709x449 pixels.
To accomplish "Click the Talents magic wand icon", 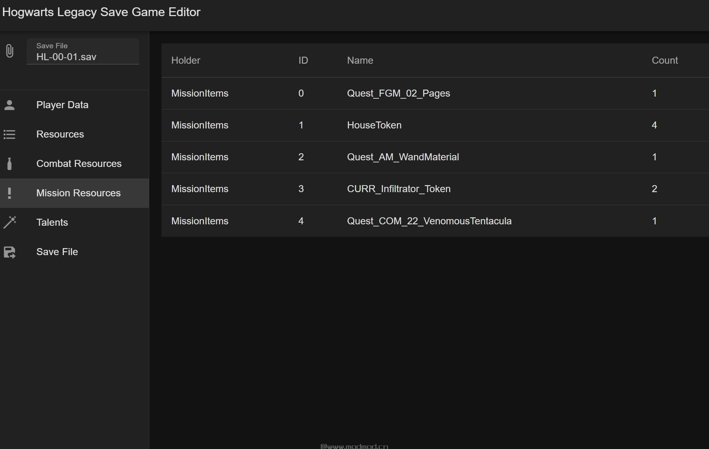I will pos(10,223).
